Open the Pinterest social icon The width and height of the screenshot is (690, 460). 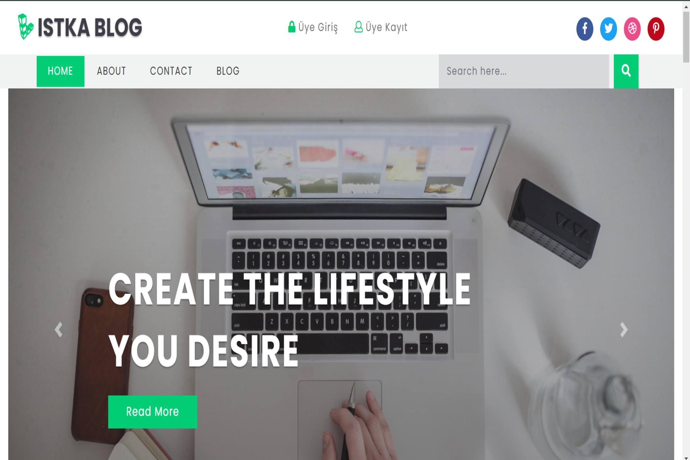(x=655, y=29)
